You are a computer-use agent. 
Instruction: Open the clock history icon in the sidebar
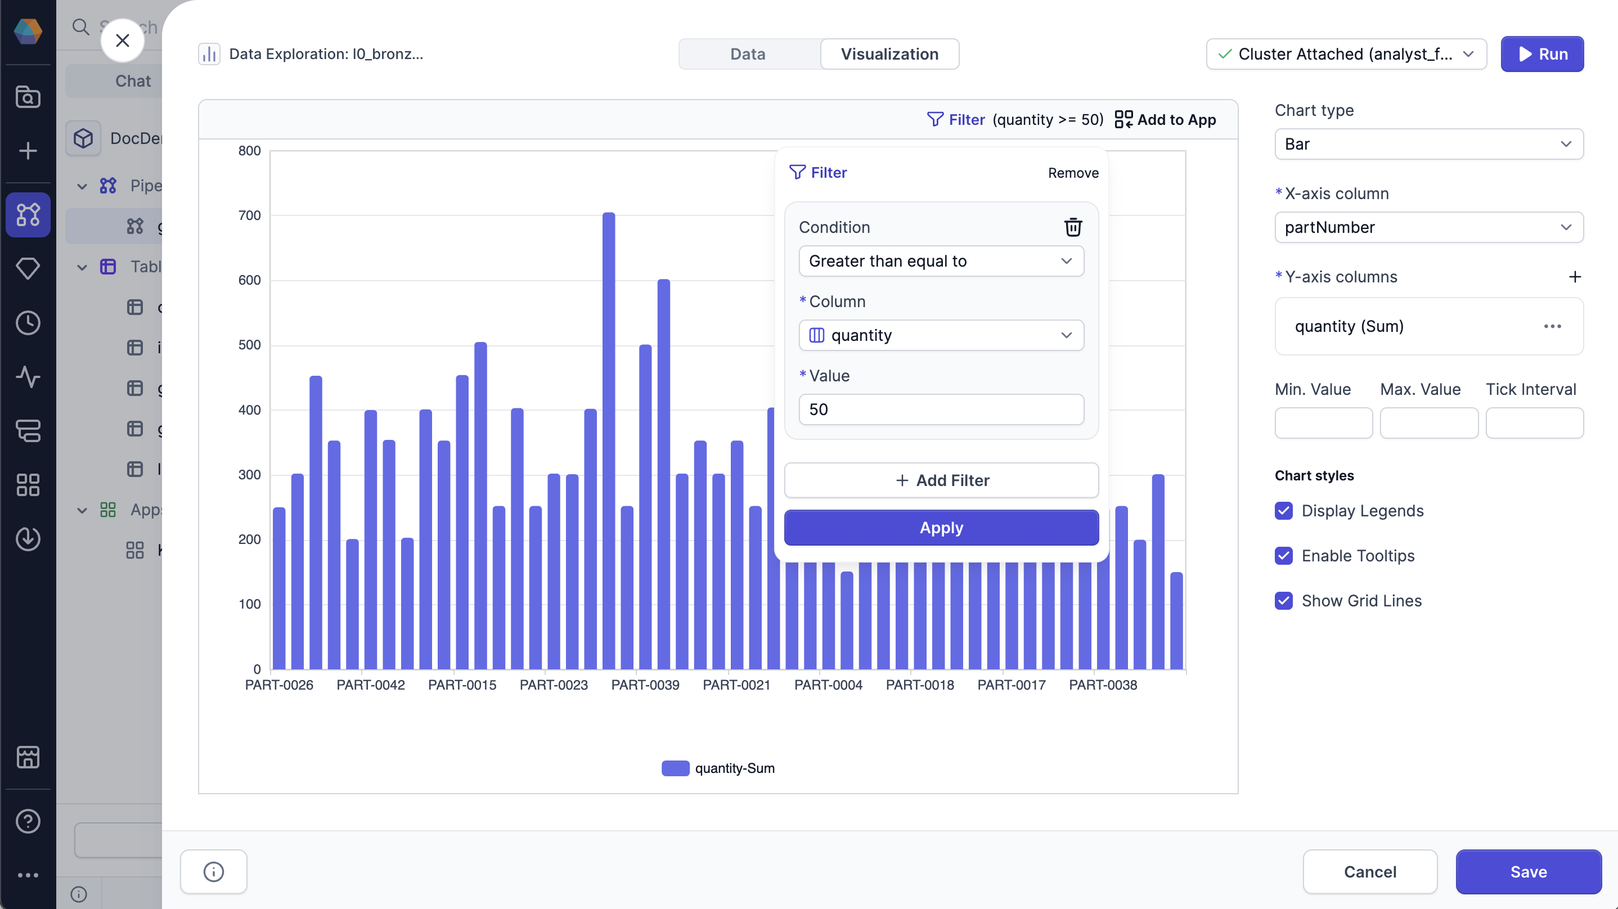click(28, 322)
